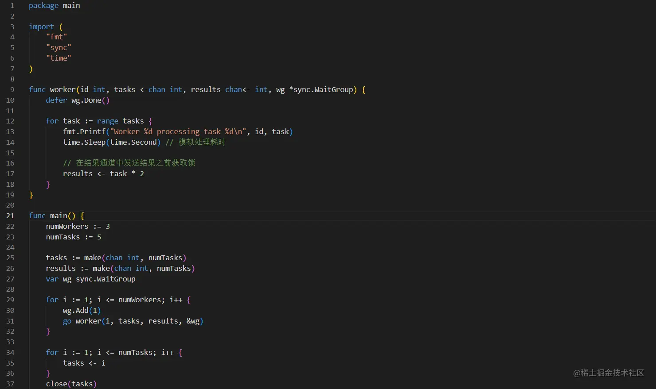The width and height of the screenshot is (656, 389).
Task: Click line number 1 in the gutter
Action: [12, 6]
